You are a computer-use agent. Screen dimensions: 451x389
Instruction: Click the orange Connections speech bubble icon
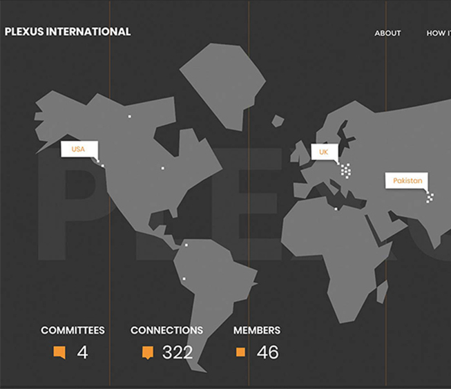pyautogui.click(x=147, y=352)
